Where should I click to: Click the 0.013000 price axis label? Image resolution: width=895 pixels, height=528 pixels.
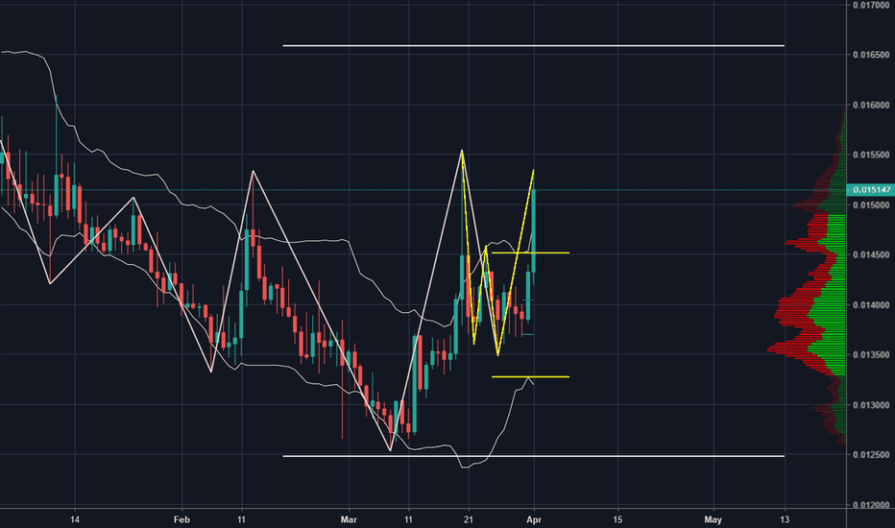coord(871,405)
